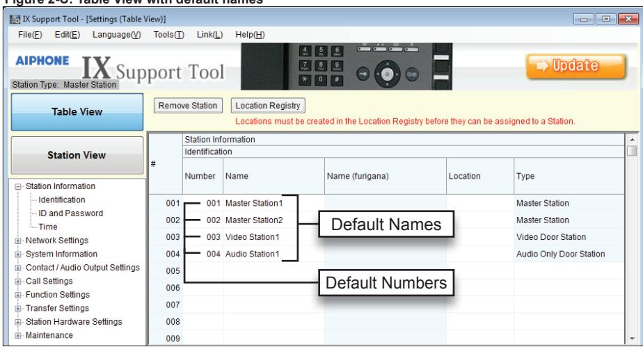Click the table scrollbar up arrow
The image size is (643, 349).
(632, 140)
